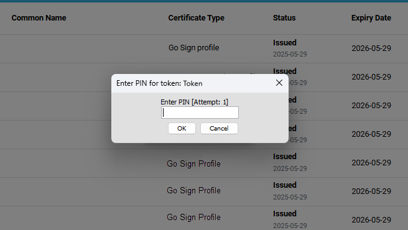Click the topmost 2026-05-29 expiry date
Image resolution: width=408 pixels, height=230 pixels.
(x=371, y=48)
